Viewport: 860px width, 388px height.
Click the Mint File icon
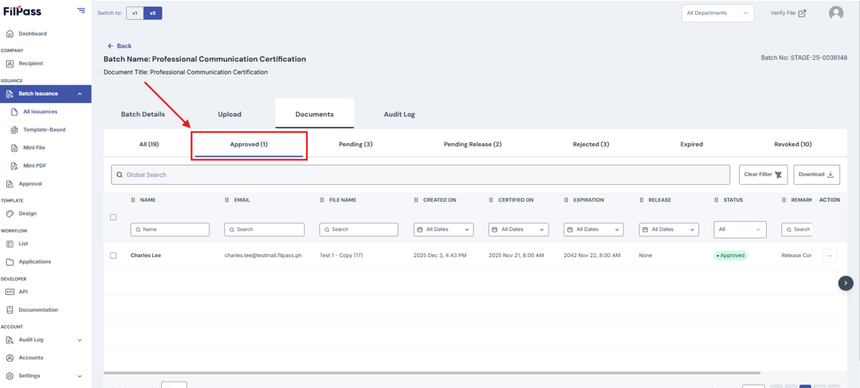(x=15, y=148)
